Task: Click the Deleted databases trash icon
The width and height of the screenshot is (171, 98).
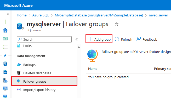Action: tap(19, 73)
